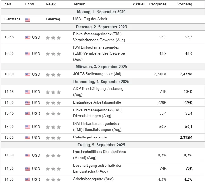This screenshot has width=206, height=184.
Task: Click the flag in Erstanträge Arbeitslosenhilfe row
Action: click(x=28, y=103)
